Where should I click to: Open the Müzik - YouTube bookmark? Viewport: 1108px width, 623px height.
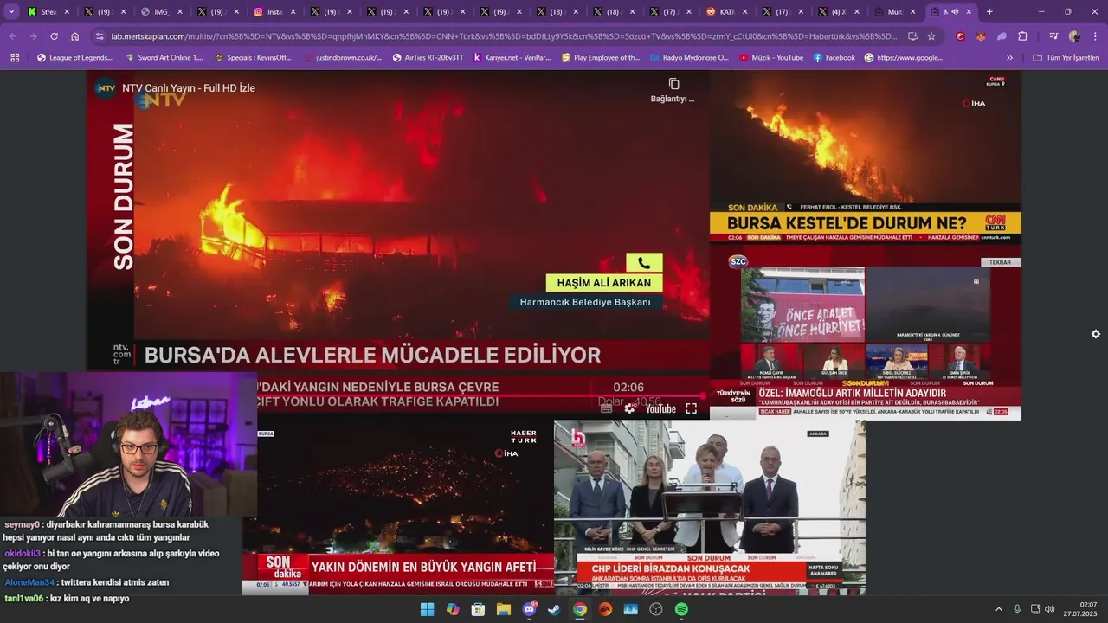(771, 58)
